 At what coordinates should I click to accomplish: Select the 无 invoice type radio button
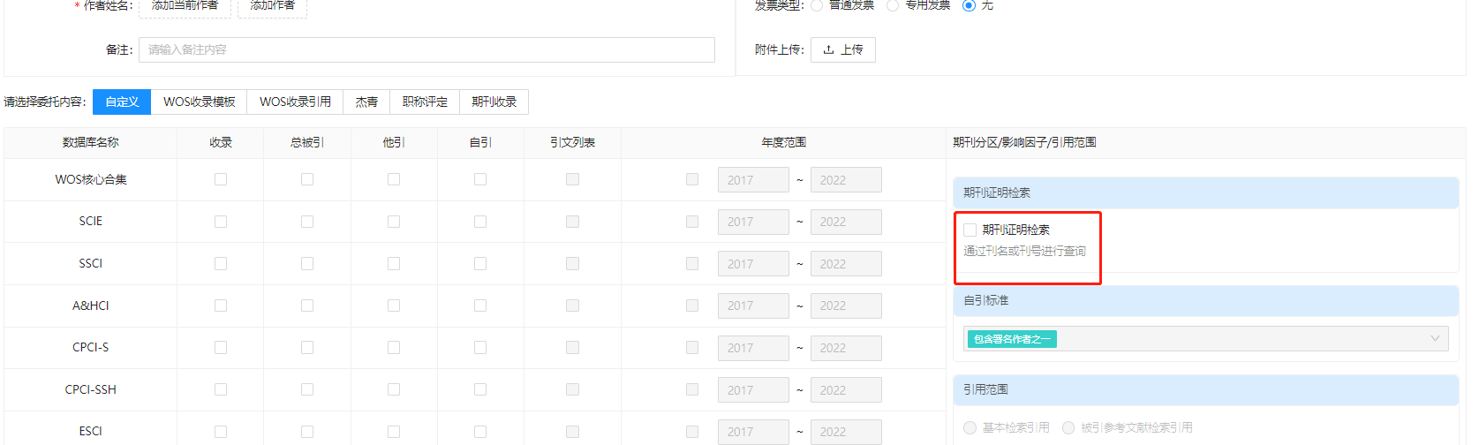pos(969,5)
